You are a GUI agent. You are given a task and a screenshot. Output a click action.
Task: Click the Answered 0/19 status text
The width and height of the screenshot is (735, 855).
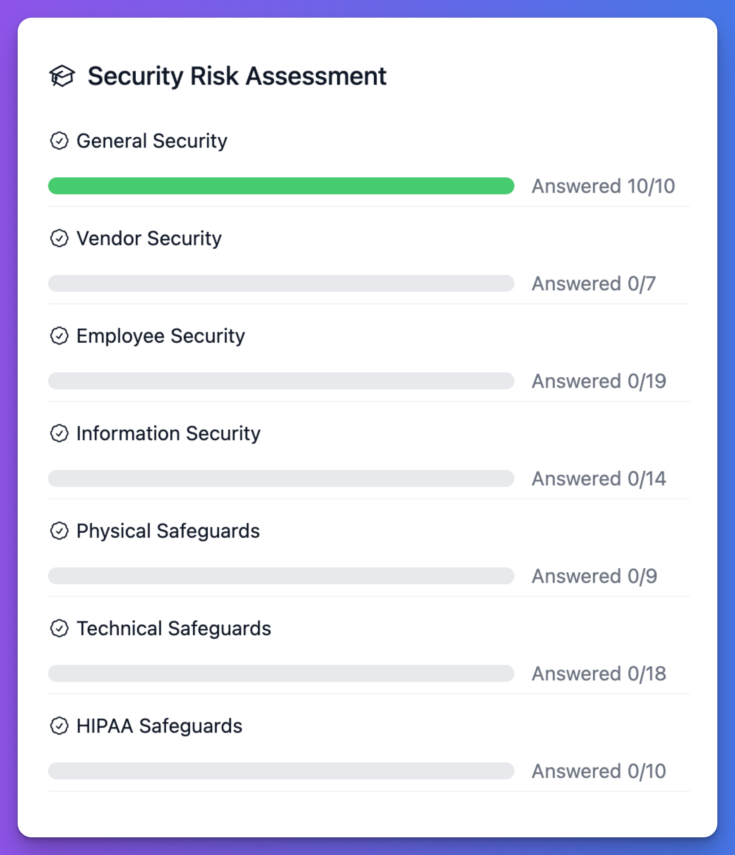tap(599, 381)
